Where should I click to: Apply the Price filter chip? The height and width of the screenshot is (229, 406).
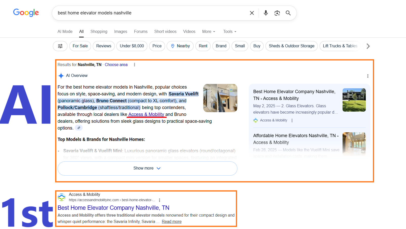click(x=157, y=46)
